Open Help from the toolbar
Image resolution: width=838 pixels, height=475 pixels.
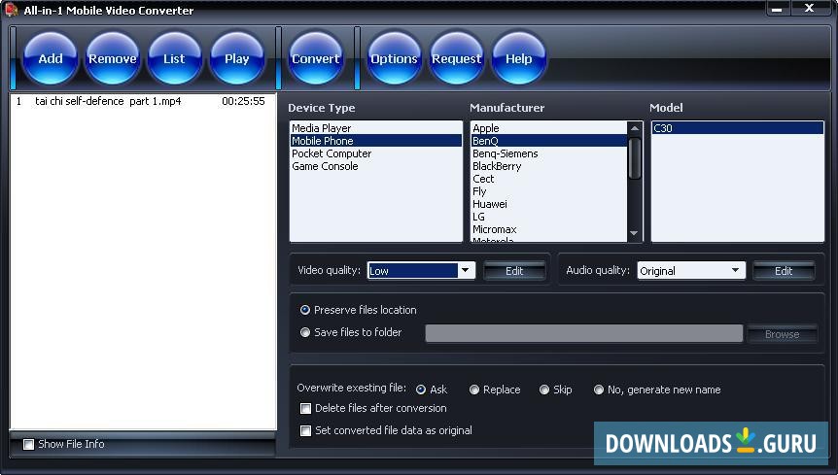point(518,58)
